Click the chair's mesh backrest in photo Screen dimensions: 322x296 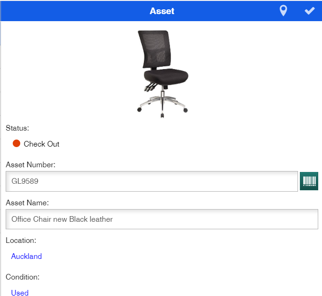(155, 49)
